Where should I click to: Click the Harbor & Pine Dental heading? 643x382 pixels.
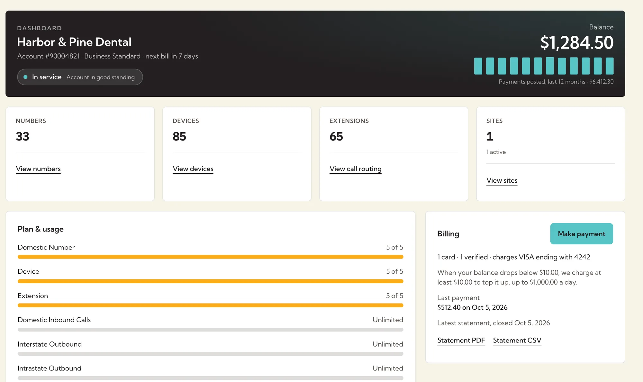click(74, 42)
